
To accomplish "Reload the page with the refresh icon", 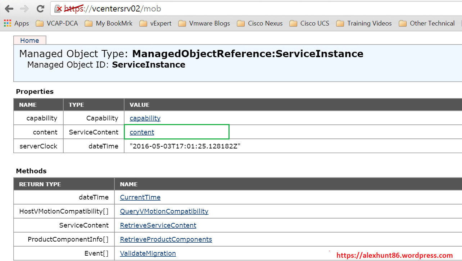I will tap(40, 9).
